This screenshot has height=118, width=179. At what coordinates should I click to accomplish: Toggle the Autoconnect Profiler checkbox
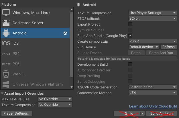click(130, 70)
